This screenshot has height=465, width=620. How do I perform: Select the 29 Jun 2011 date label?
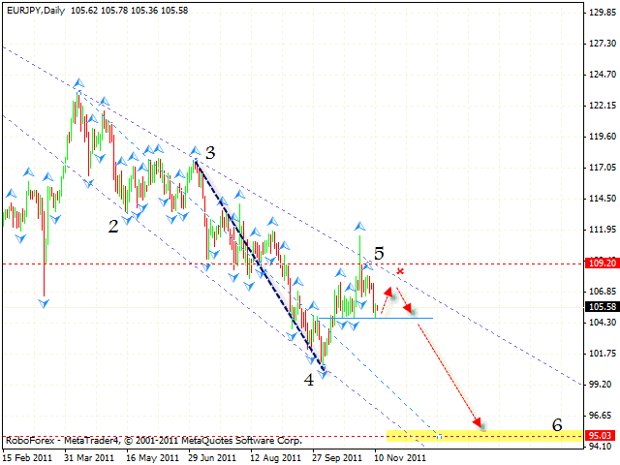pyautogui.click(x=213, y=456)
